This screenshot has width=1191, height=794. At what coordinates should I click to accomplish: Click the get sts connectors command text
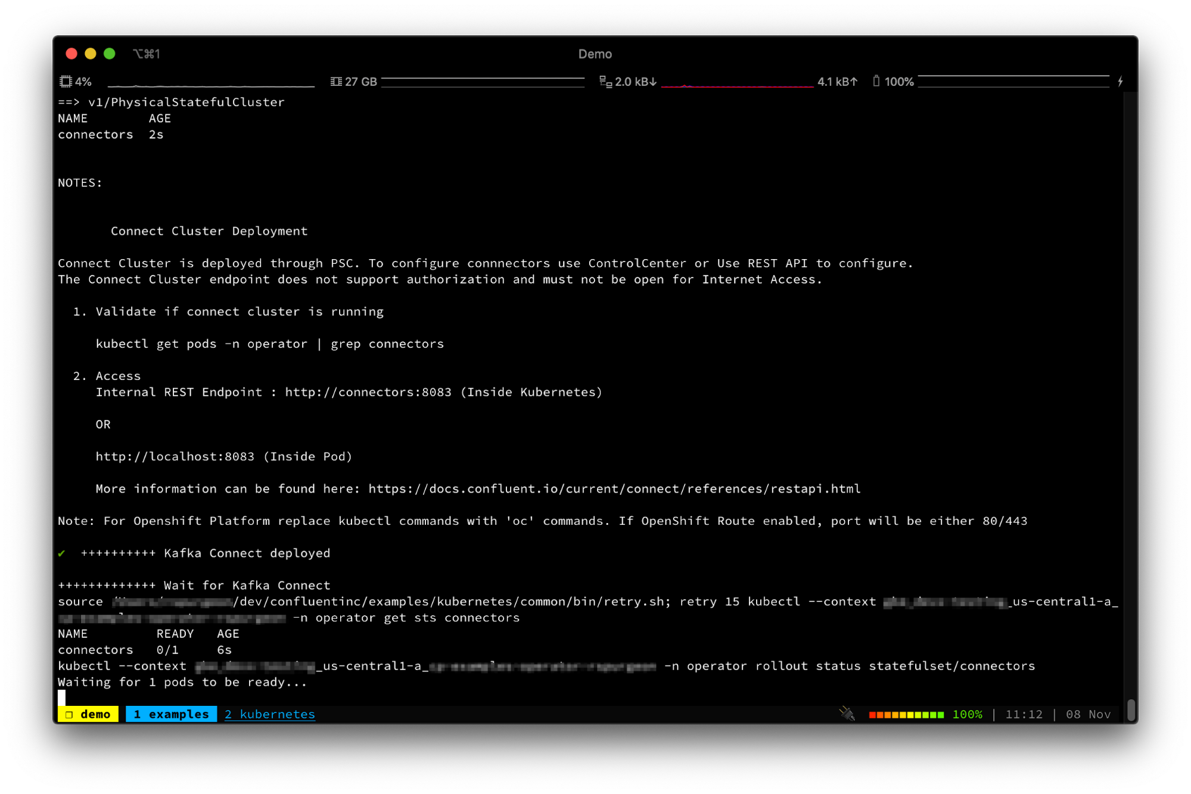(452, 618)
